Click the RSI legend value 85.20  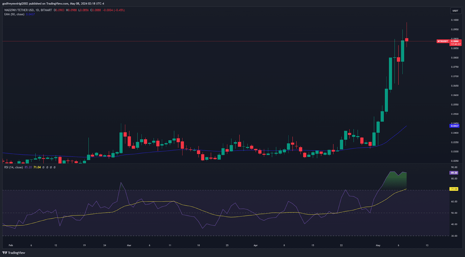[28, 167]
